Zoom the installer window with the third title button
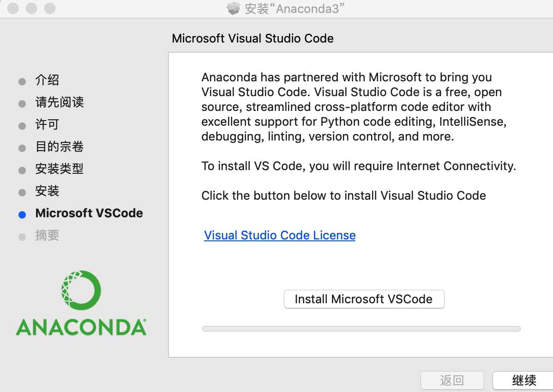 [49, 8]
